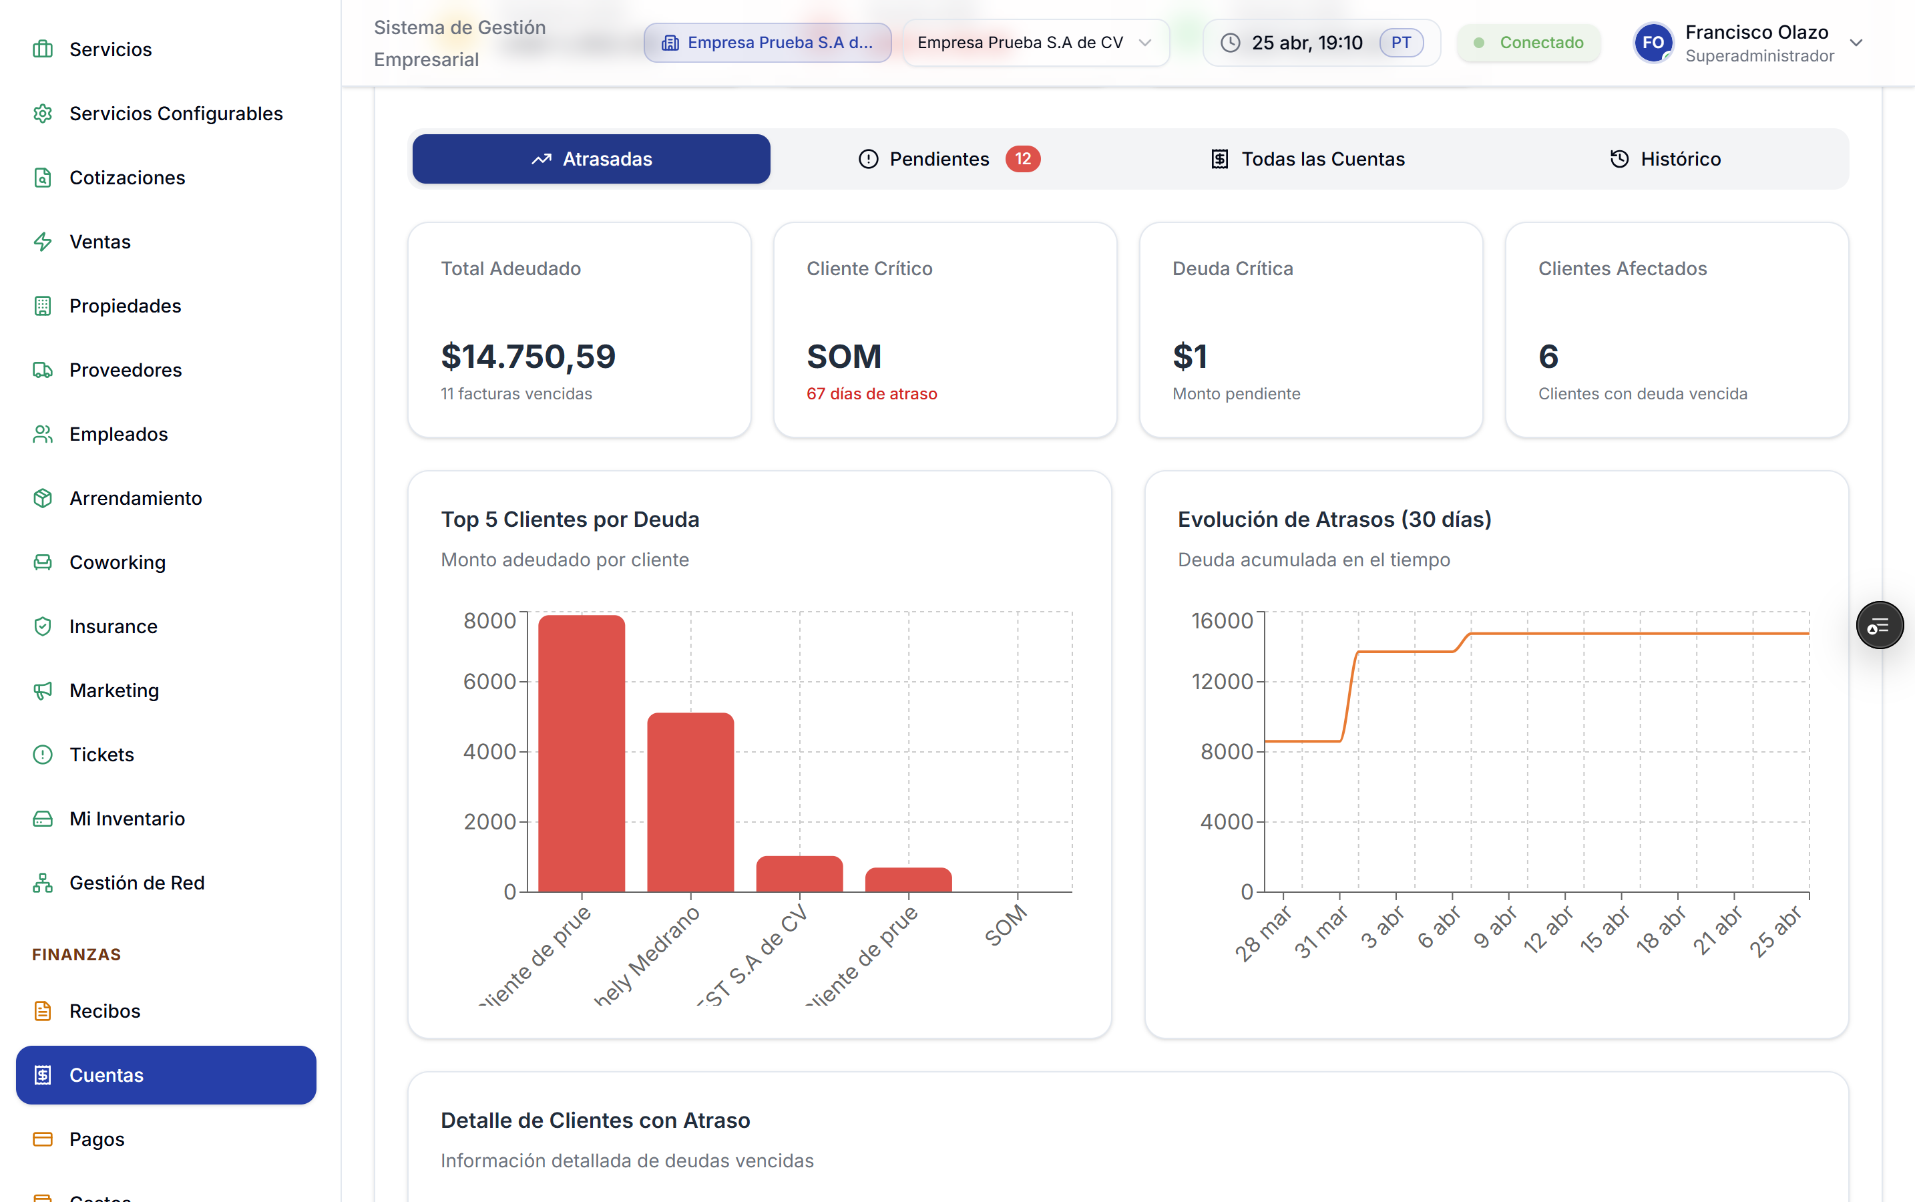Screen dimensions: 1923x1202
Task: Toggle the PT timezone badge
Action: tap(1400, 43)
